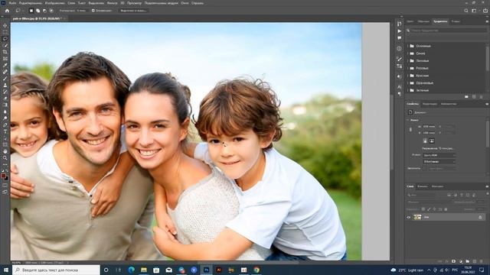Expand the Лиловые gradient folder
This screenshot has height=275, width=490.
[x=408, y=61]
